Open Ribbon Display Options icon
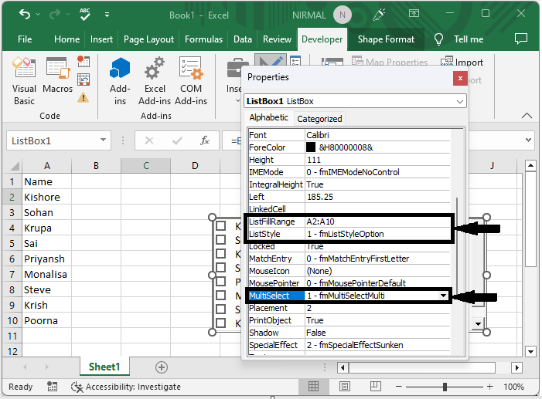The height and width of the screenshot is (399, 542). coord(414,13)
